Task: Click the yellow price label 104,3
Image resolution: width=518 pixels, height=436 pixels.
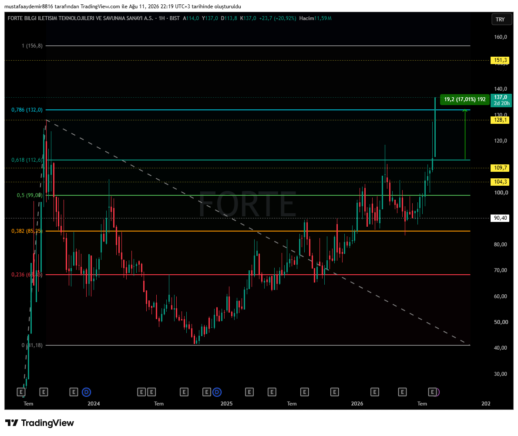Action: pos(500,182)
